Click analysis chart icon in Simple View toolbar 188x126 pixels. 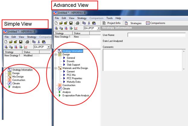click(x=26, y=47)
